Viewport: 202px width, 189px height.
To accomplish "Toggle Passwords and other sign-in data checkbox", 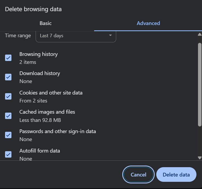I will coord(8,135).
